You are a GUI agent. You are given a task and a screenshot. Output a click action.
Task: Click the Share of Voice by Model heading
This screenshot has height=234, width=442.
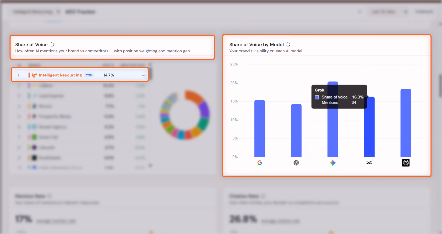pos(257,45)
